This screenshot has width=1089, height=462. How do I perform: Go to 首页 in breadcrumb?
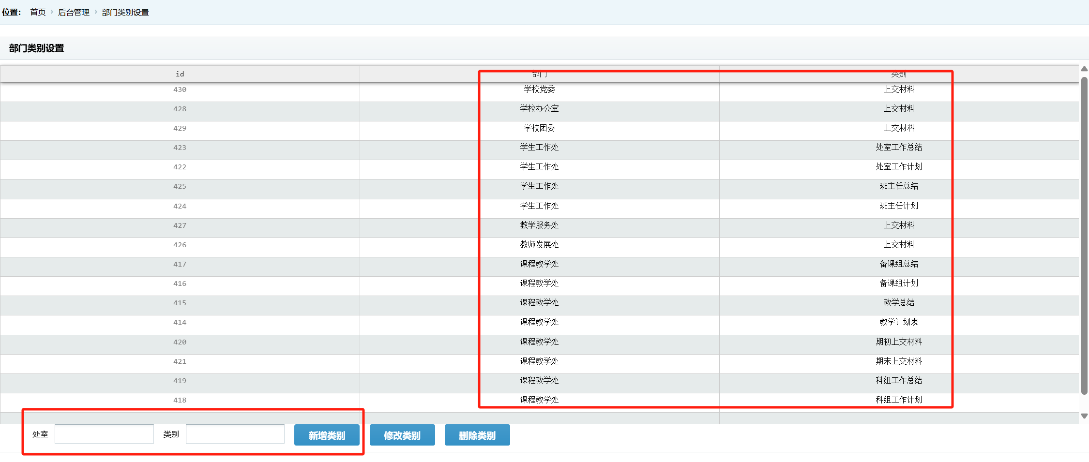[x=38, y=12]
